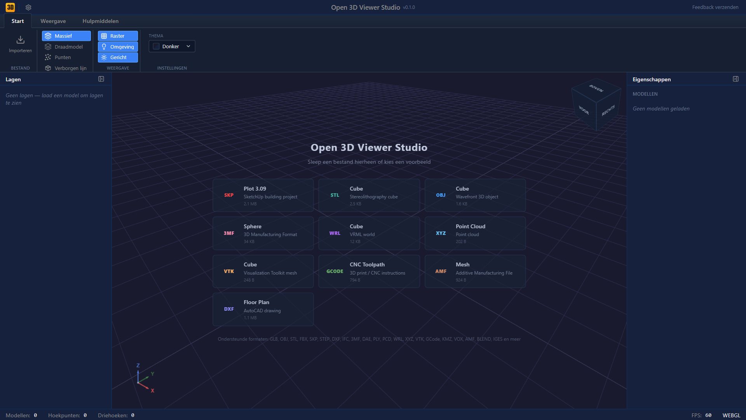Click Feedback verzenden link
746x420 pixels.
715,7
